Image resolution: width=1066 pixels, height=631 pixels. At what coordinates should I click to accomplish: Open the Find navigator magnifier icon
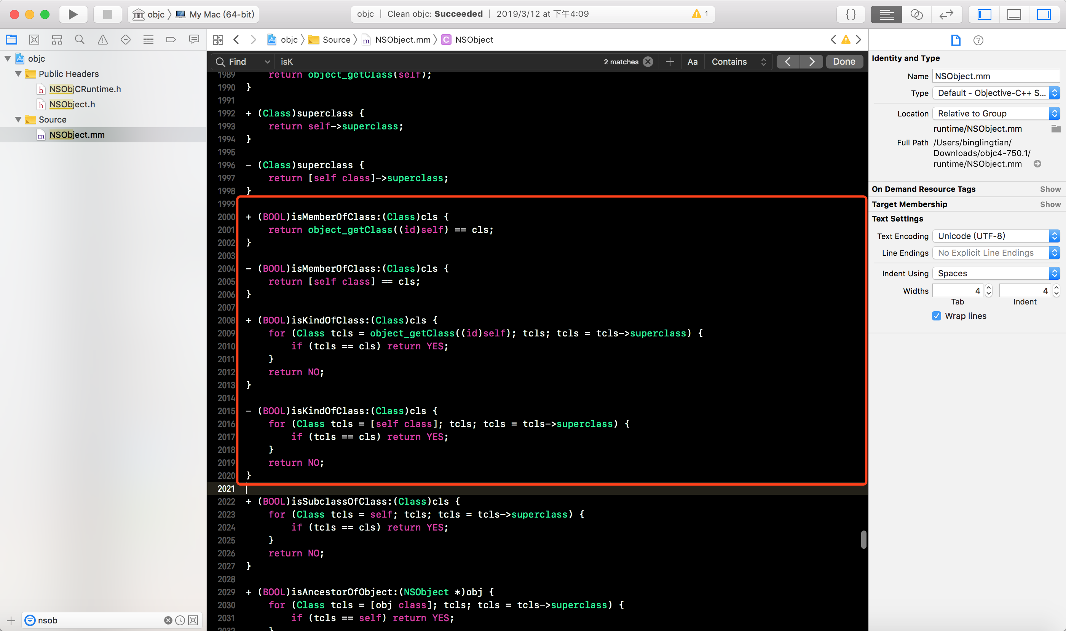tap(80, 40)
